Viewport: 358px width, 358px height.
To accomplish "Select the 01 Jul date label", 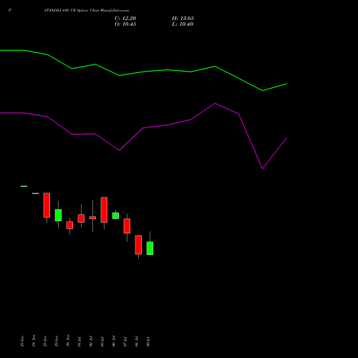I will (79, 342).
